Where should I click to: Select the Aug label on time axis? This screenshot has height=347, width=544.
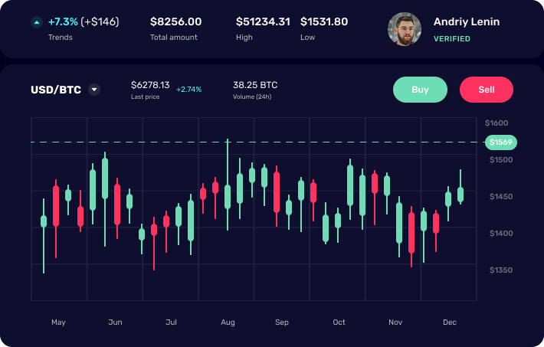(x=228, y=322)
